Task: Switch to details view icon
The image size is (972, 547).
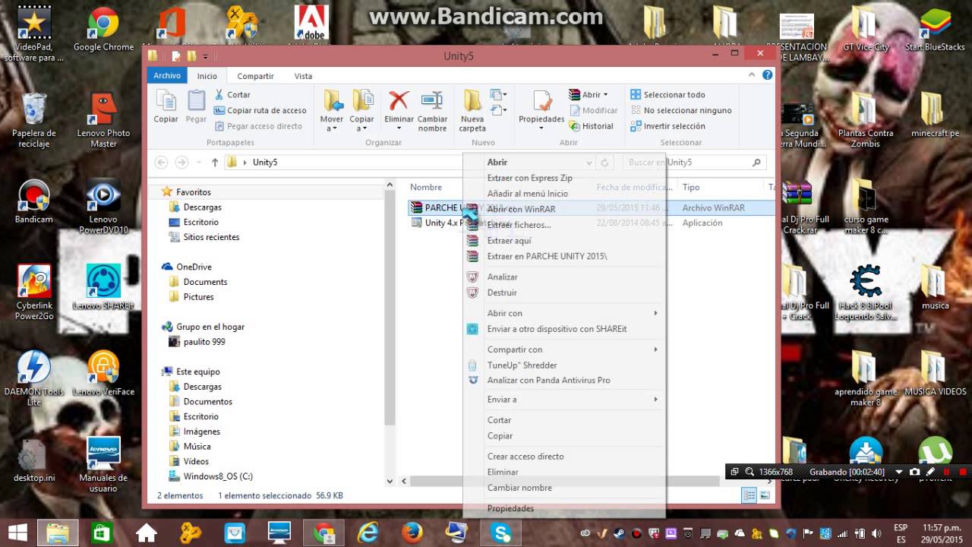Action: click(x=748, y=495)
